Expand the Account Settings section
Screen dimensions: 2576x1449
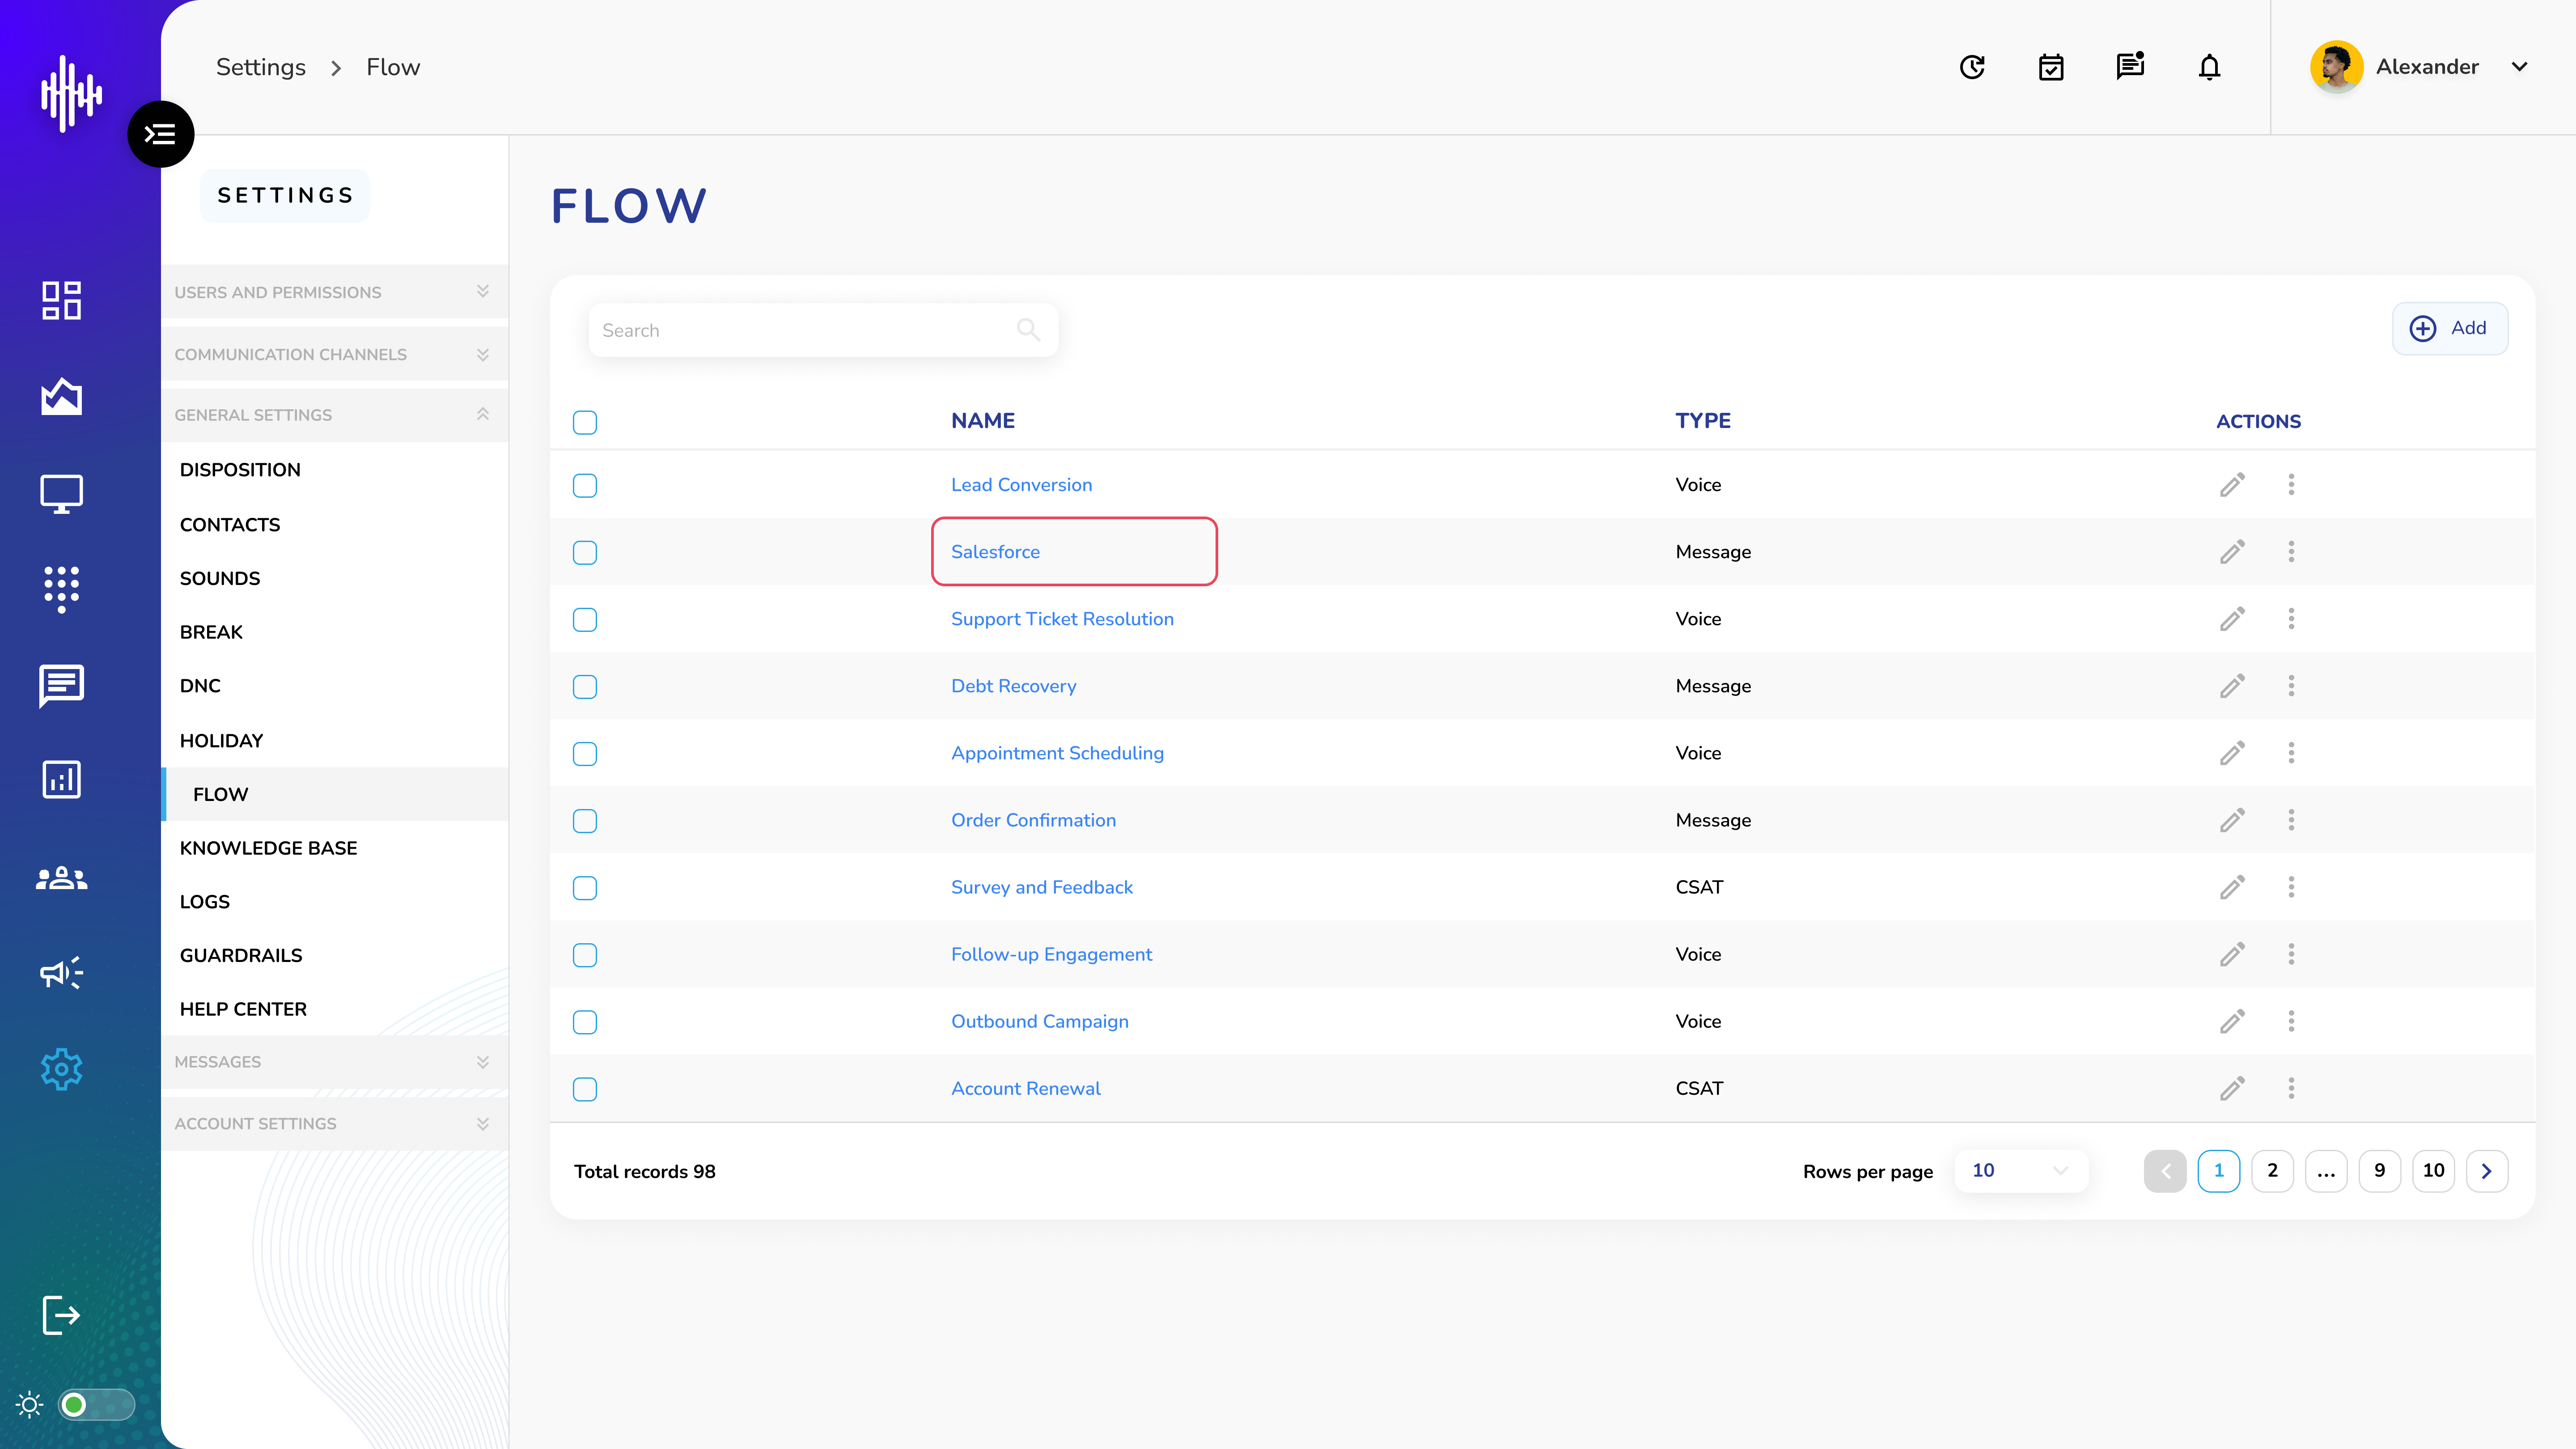pyautogui.click(x=334, y=1124)
